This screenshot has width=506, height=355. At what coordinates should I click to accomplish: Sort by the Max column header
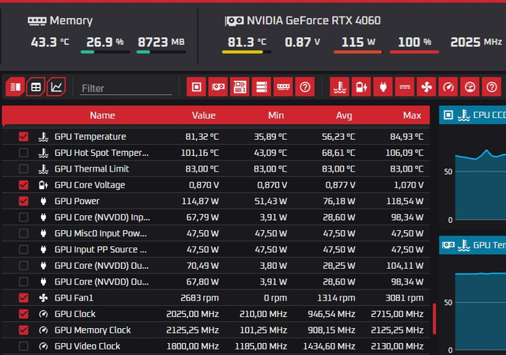pyautogui.click(x=412, y=115)
